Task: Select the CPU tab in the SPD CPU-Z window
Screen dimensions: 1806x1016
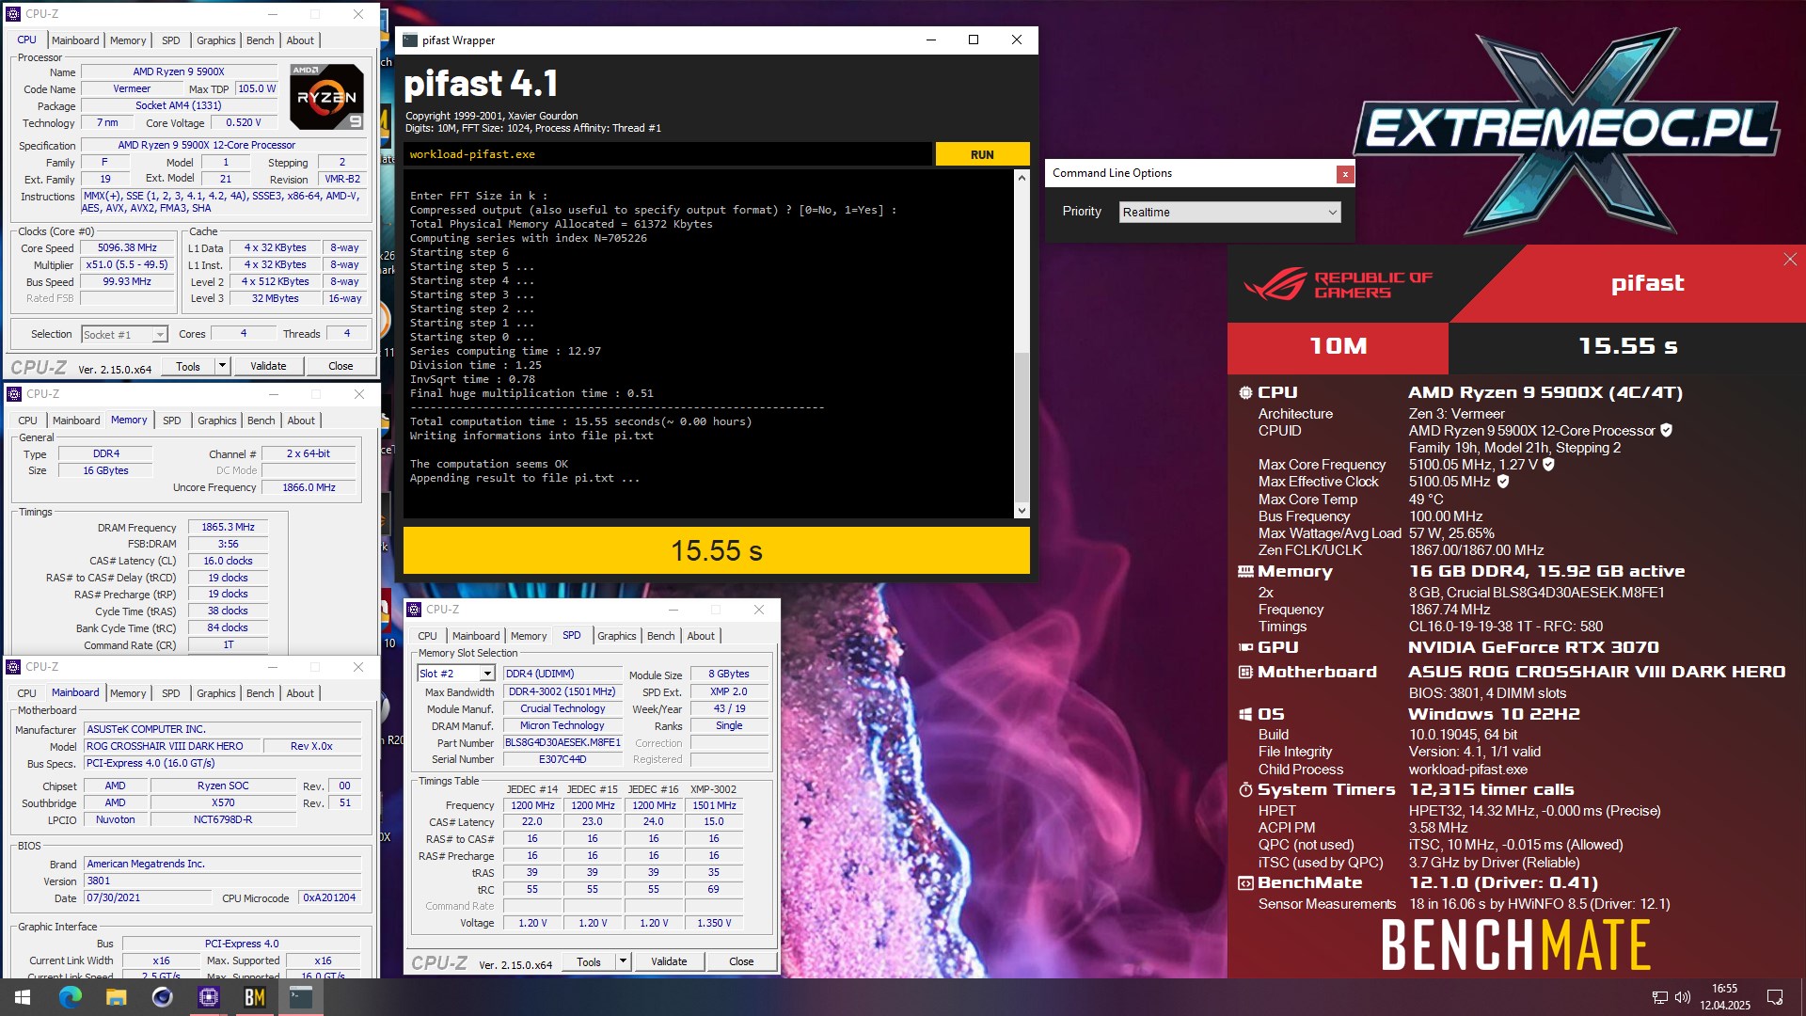Action: tap(428, 636)
